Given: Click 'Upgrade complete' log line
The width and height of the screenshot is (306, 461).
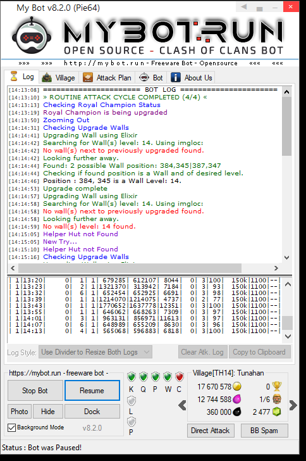Looking at the screenshot, I should pos(75,189).
